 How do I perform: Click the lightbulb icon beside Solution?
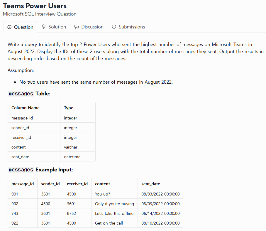44,27
